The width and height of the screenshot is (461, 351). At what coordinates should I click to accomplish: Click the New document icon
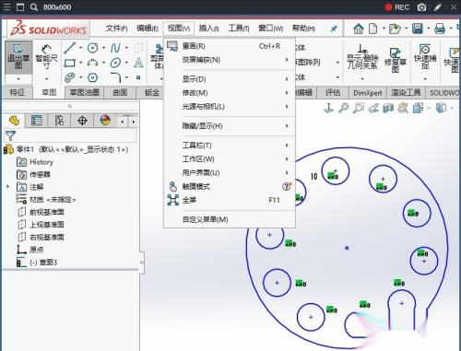(x=372, y=29)
